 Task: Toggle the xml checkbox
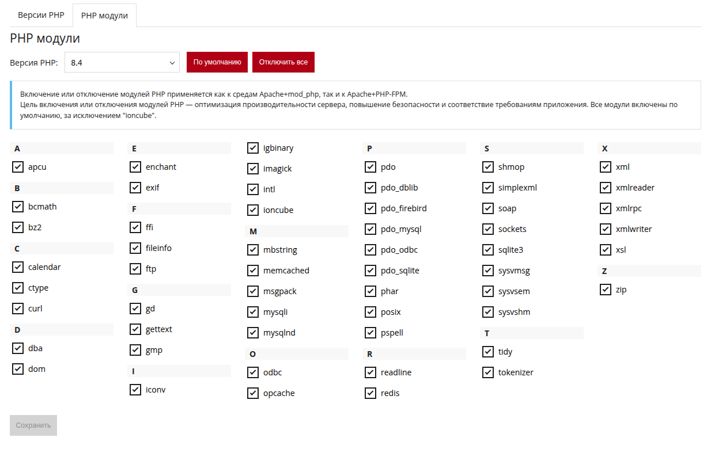pyautogui.click(x=606, y=167)
